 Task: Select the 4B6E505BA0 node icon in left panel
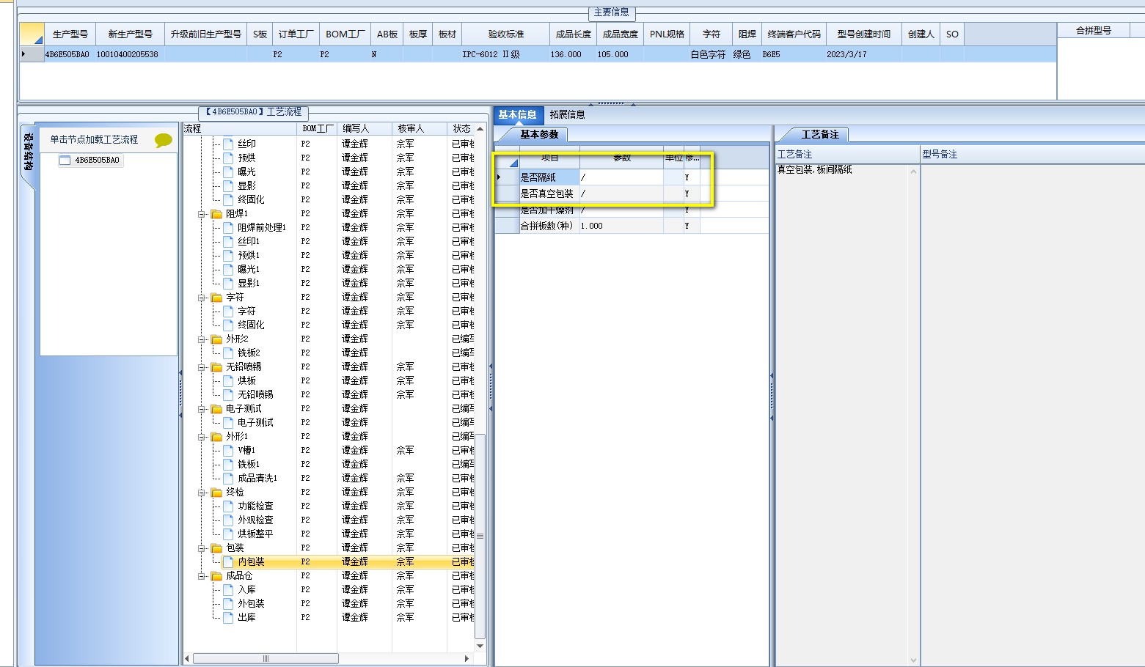(x=65, y=160)
